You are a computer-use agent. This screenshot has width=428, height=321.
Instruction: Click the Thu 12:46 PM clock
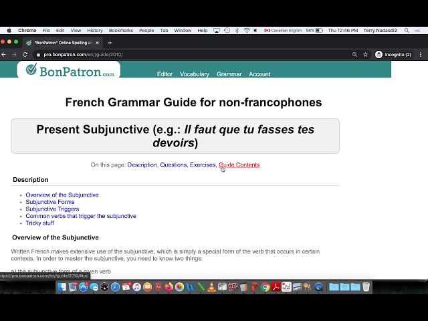click(x=343, y=30)
